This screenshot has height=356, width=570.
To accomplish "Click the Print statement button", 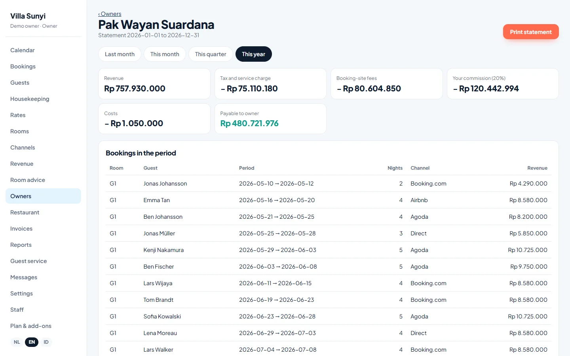I will click(x=531, y=32).
